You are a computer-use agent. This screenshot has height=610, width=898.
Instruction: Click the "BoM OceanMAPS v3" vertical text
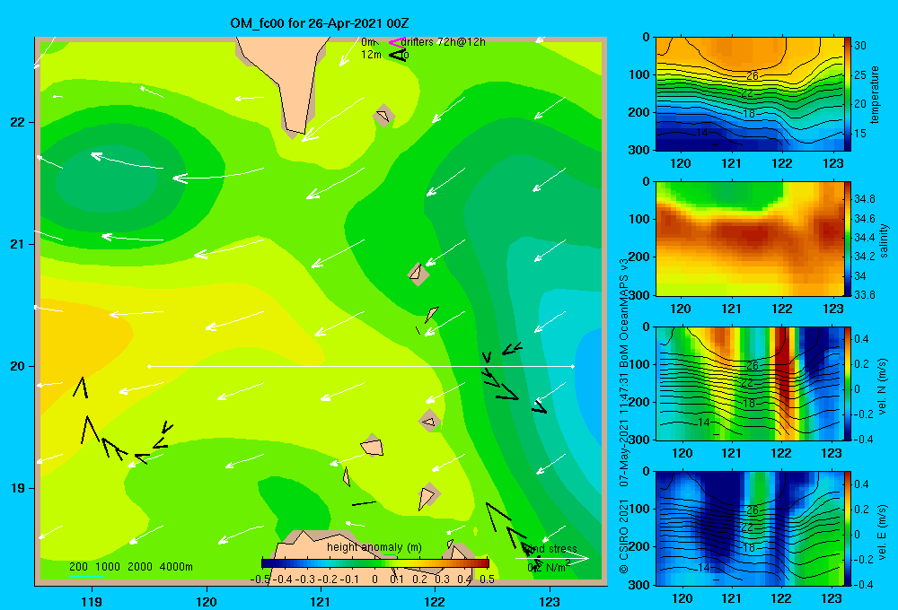coord(624,313)
